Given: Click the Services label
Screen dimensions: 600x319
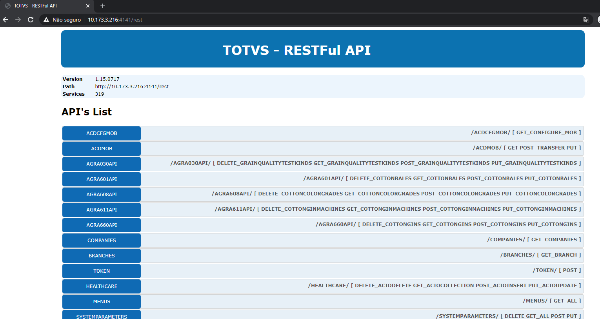Looking at the screenshot, I should click(74, 94).
